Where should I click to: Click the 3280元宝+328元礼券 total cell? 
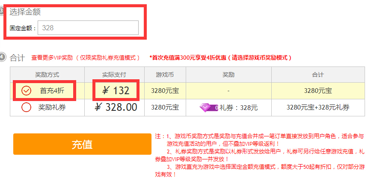coord(318,107)
